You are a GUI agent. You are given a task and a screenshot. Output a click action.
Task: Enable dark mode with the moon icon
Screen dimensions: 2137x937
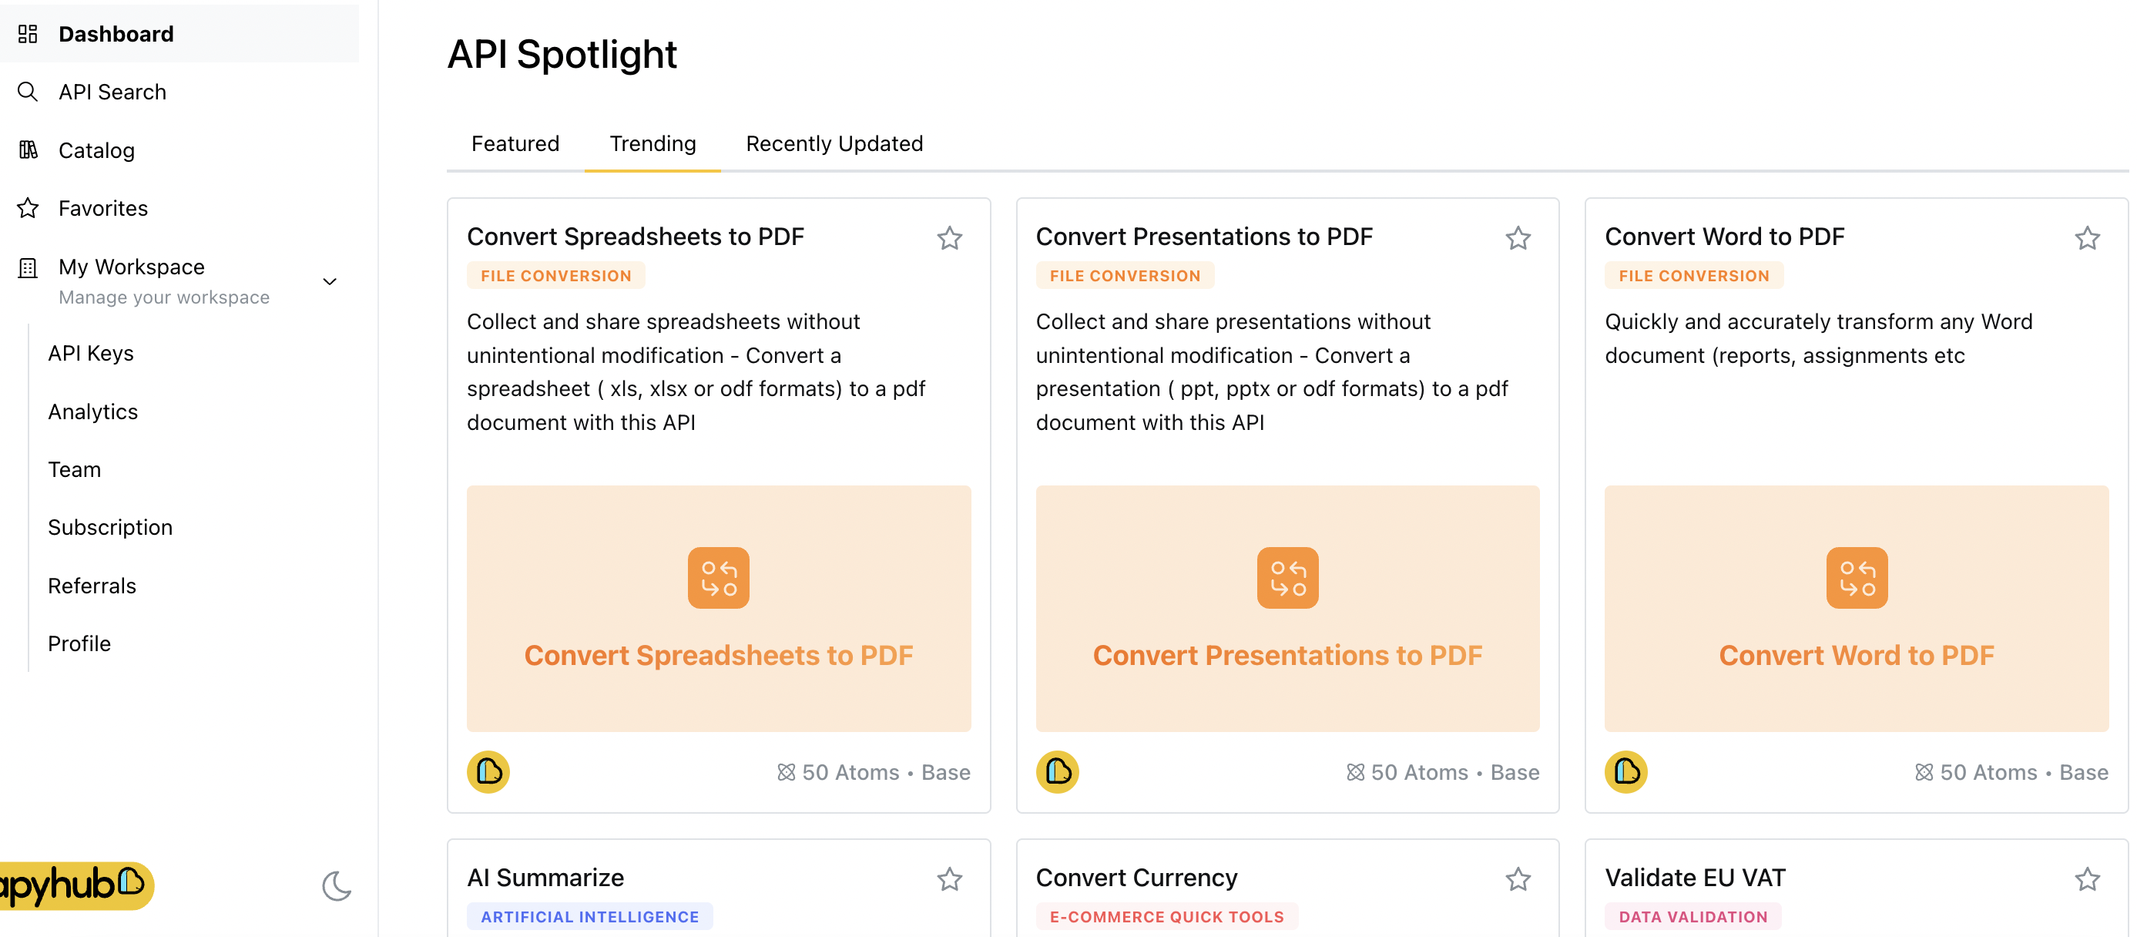336,886
